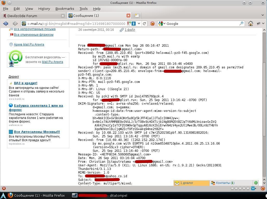This screenshot has width=267, height=199.
Task: Click the green Mail.Ru Agent webcam logo
Action: (15, 58)
